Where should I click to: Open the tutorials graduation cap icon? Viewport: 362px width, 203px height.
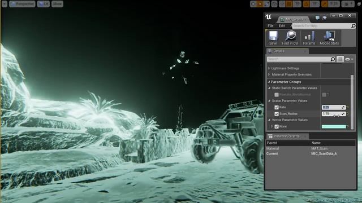(325, 17)
